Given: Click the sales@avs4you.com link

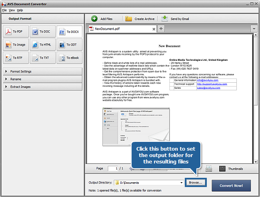Looking at the screenshot, I should pyautogui.click(x=208, y=88).
